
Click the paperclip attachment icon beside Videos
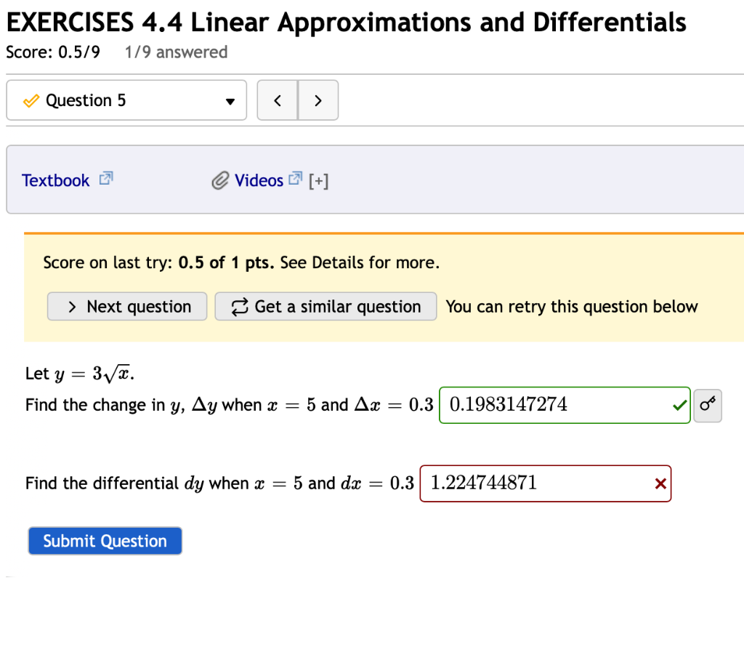coord(220,180)
